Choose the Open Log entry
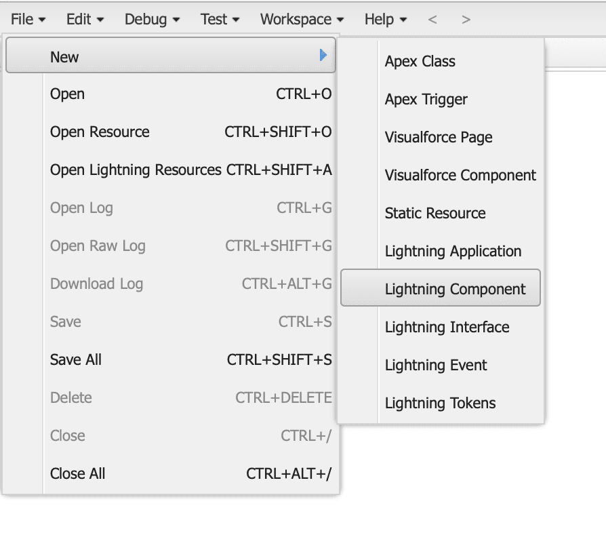Image resolution: width=606 pixels, height=548 pixels. pos(170,208)
